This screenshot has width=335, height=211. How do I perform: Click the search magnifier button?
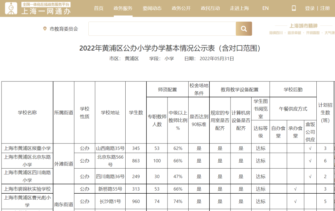pyautogui.click(x=244, y=29)
